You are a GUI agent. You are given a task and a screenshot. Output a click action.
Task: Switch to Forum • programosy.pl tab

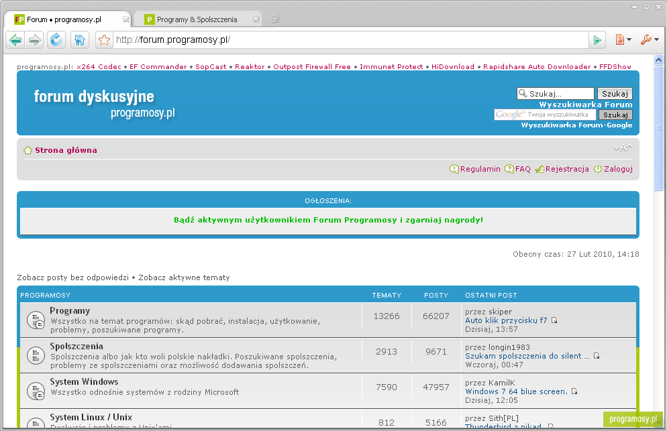point(68,19)
